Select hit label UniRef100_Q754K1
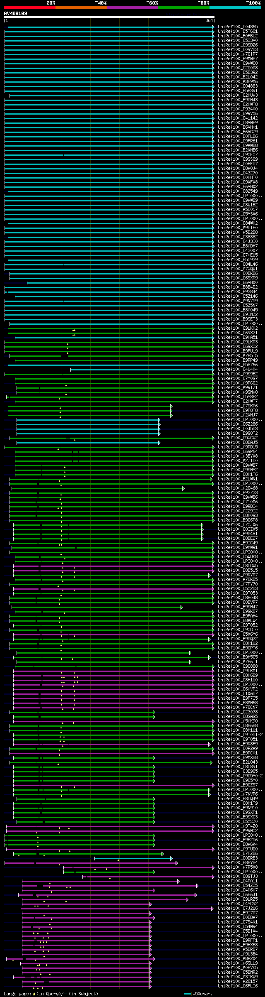The width and height of the screenshot is (265, 997). [238, 922]
